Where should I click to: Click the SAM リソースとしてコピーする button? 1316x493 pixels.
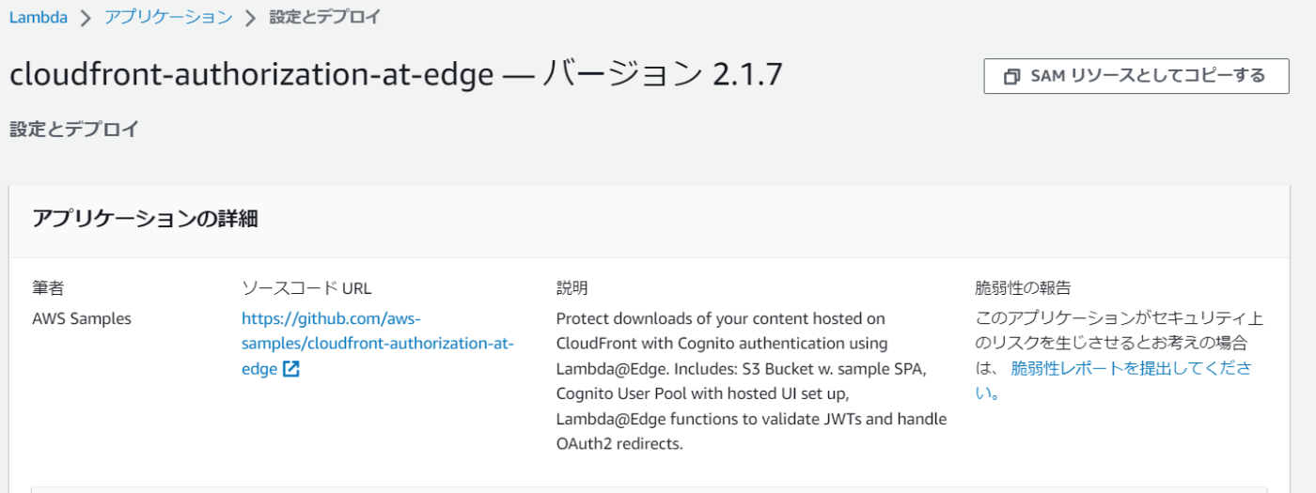coord(1136,76)
